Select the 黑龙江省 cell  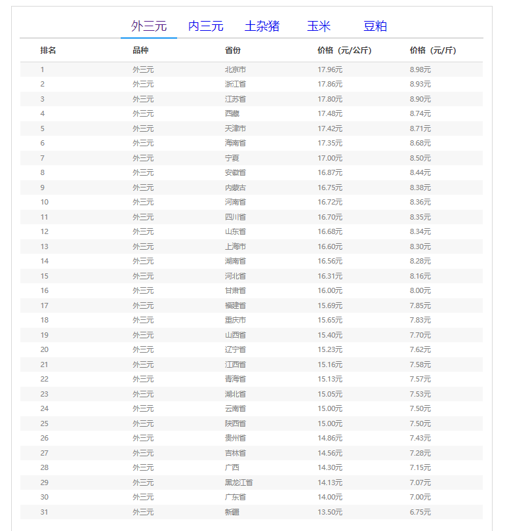pyautogui.click(x=239, y=482)
